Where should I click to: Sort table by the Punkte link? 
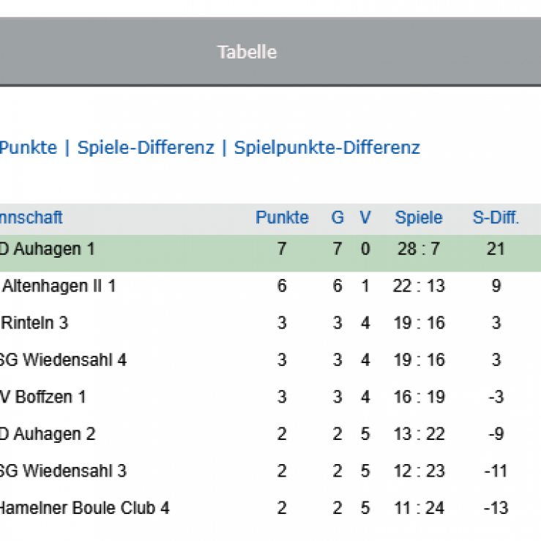coord(29,148)
